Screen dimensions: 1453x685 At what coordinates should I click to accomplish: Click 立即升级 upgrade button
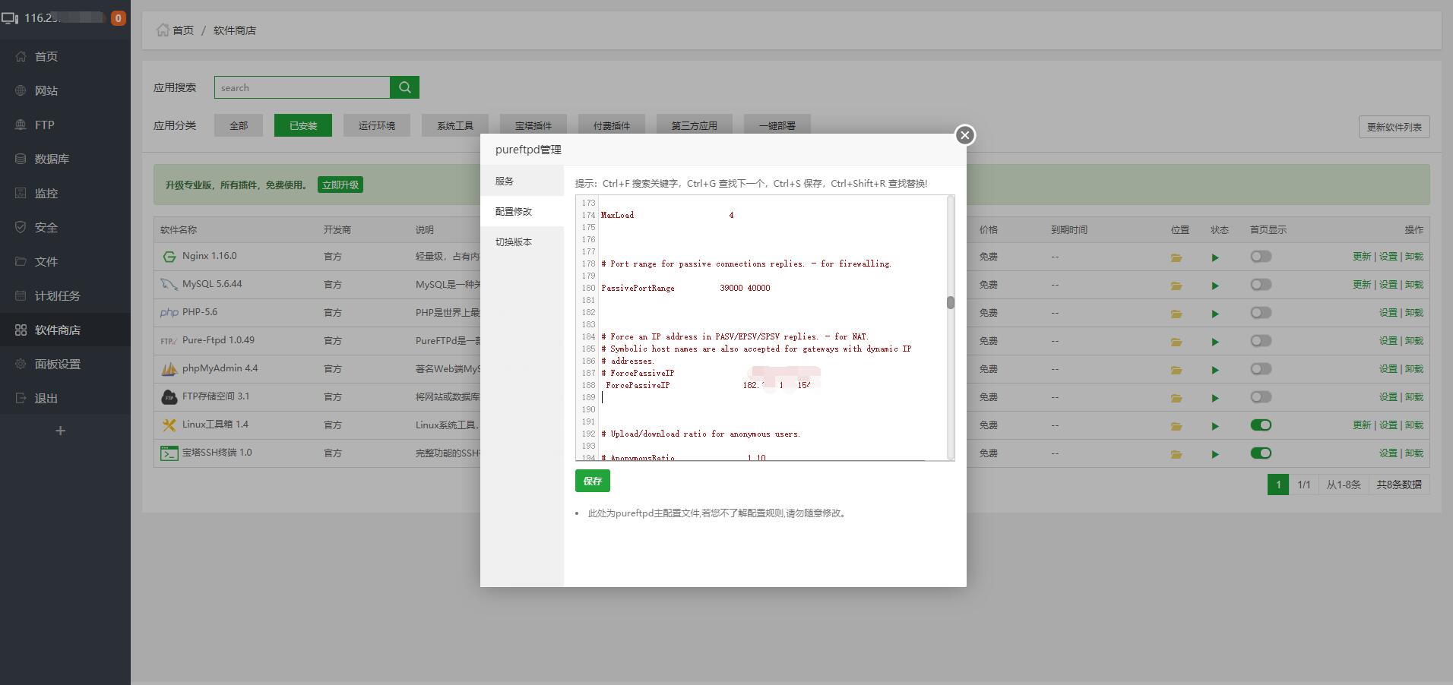click(x=340, y=185)
